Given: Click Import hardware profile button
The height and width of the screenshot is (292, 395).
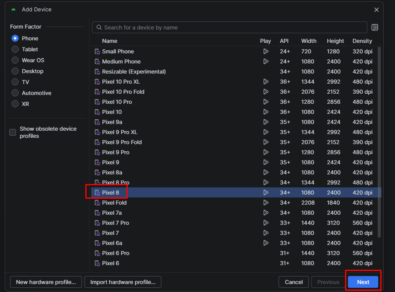Looking at the screenshot, I should click(123, 282).
